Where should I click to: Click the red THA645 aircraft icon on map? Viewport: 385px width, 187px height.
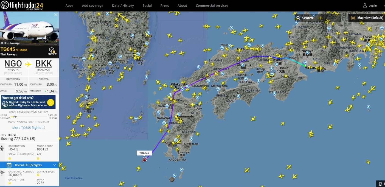[144, 160]
